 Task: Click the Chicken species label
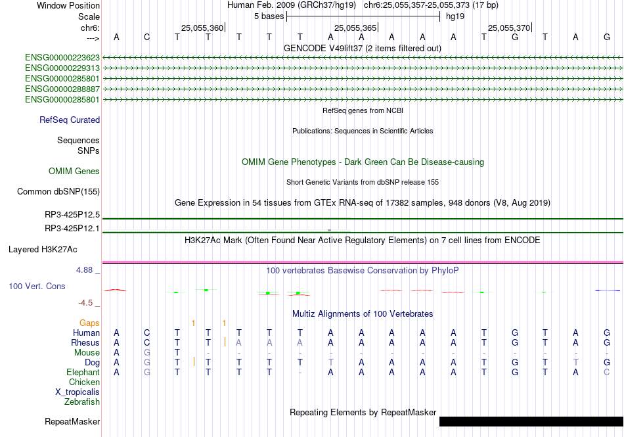click(x=84, y=382)
